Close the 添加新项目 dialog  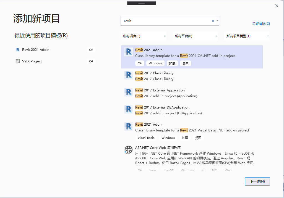pyautogui.click(x=277, y=6)
